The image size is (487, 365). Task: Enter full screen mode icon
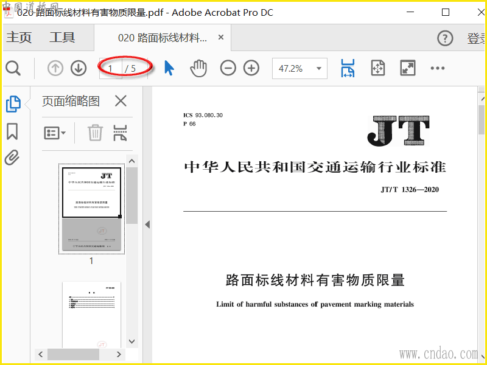[x=407, y=68]
